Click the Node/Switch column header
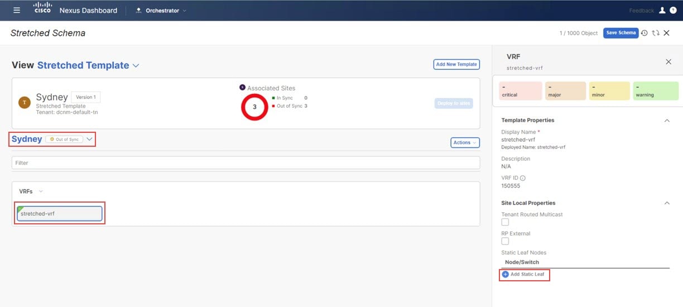This screenshot has width=683, height=307. tap(522, 262)
